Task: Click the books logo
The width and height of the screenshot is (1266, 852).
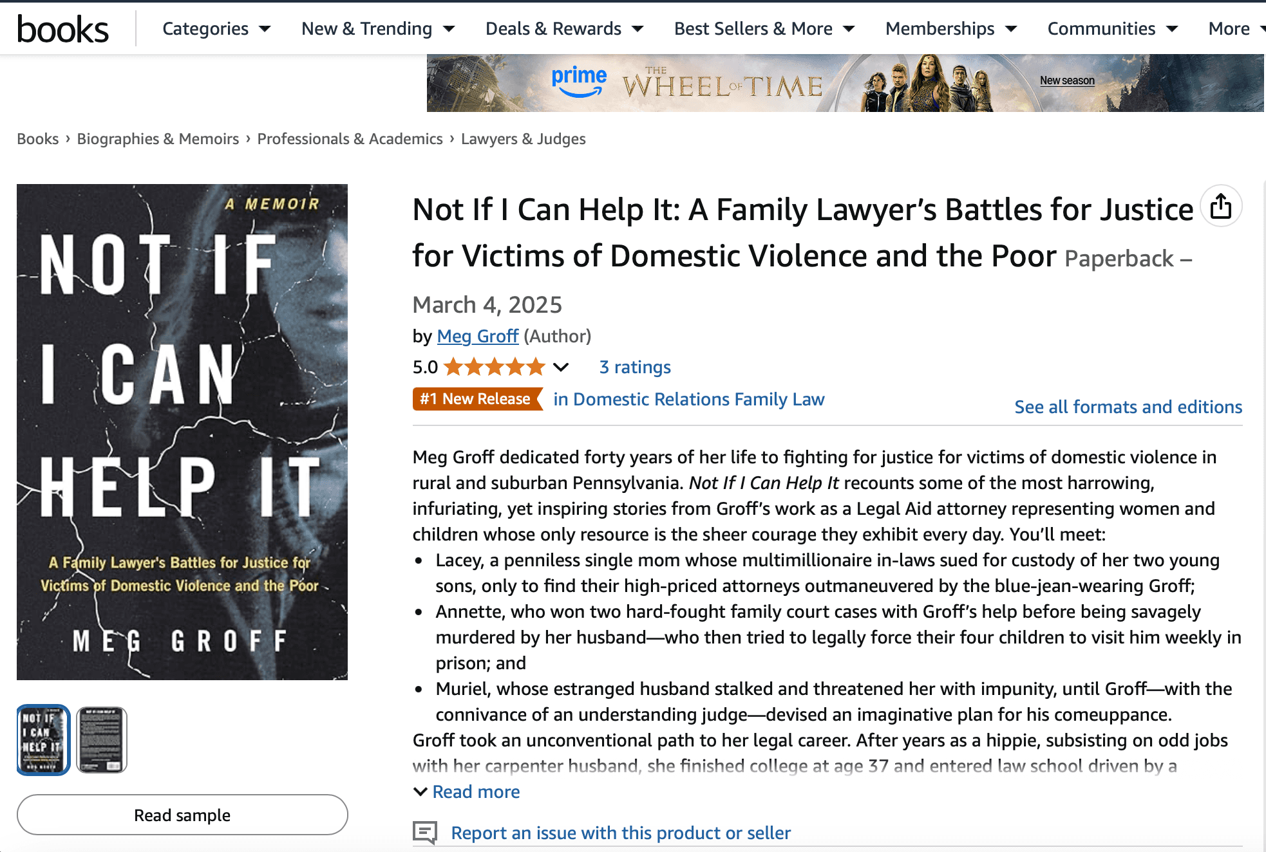Action: [x=62, y=29]
